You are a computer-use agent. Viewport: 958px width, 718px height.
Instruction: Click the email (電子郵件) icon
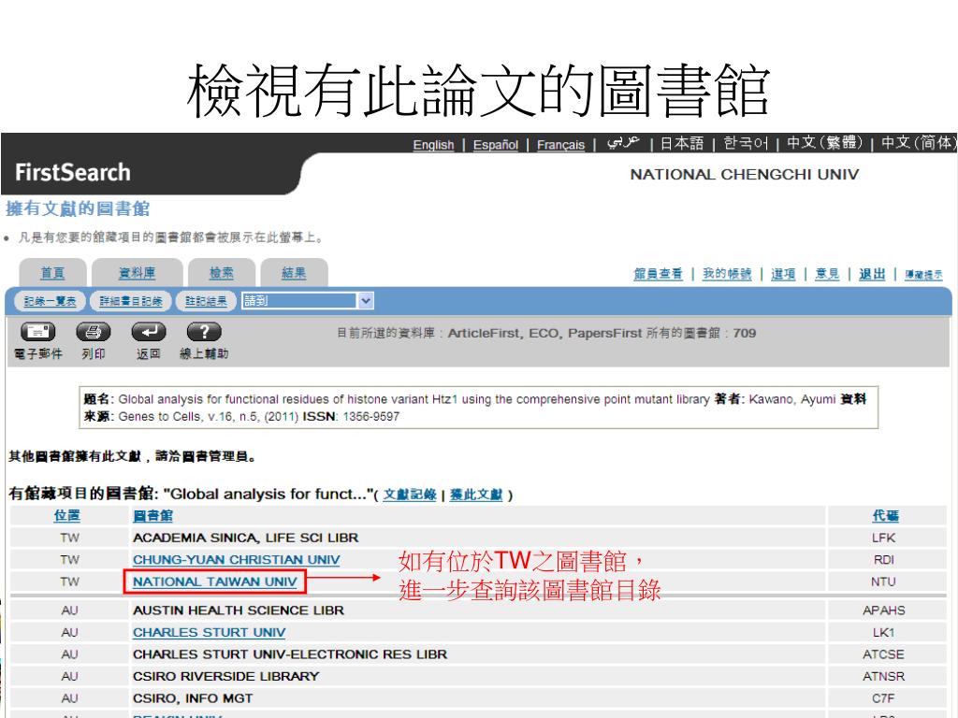tap(37, 332)
